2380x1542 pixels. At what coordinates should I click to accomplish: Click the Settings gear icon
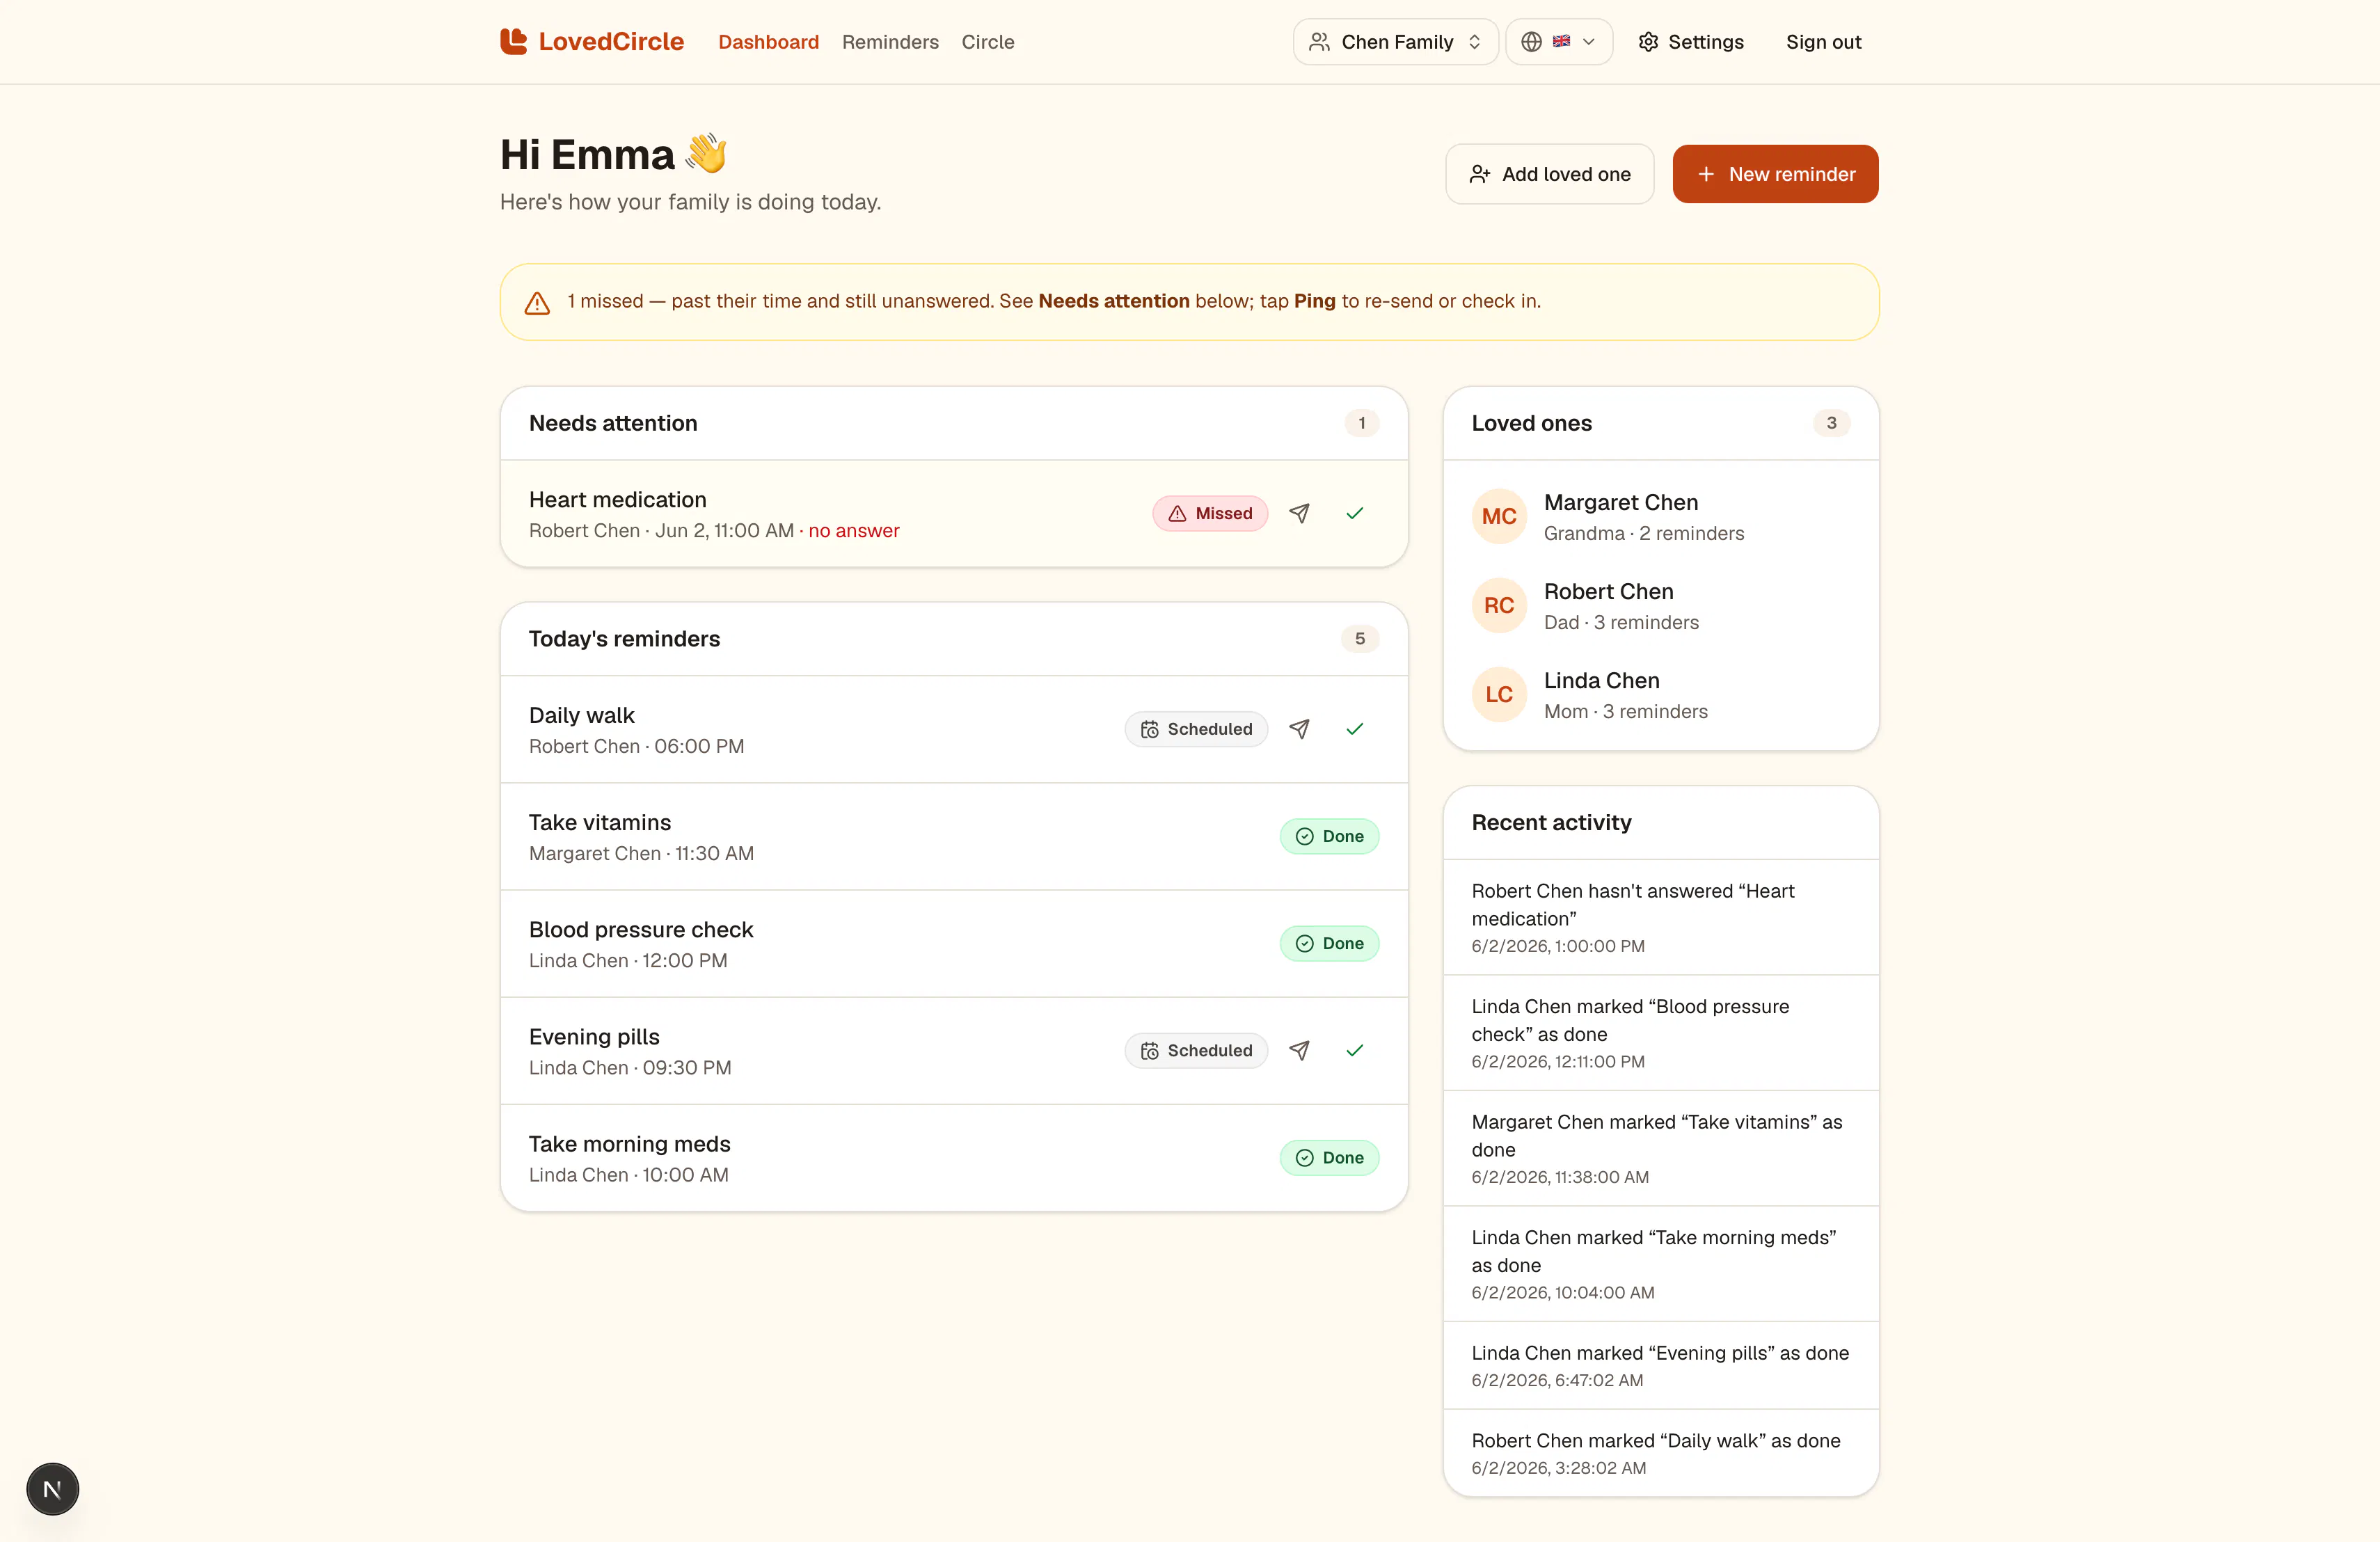point(1648,42)
